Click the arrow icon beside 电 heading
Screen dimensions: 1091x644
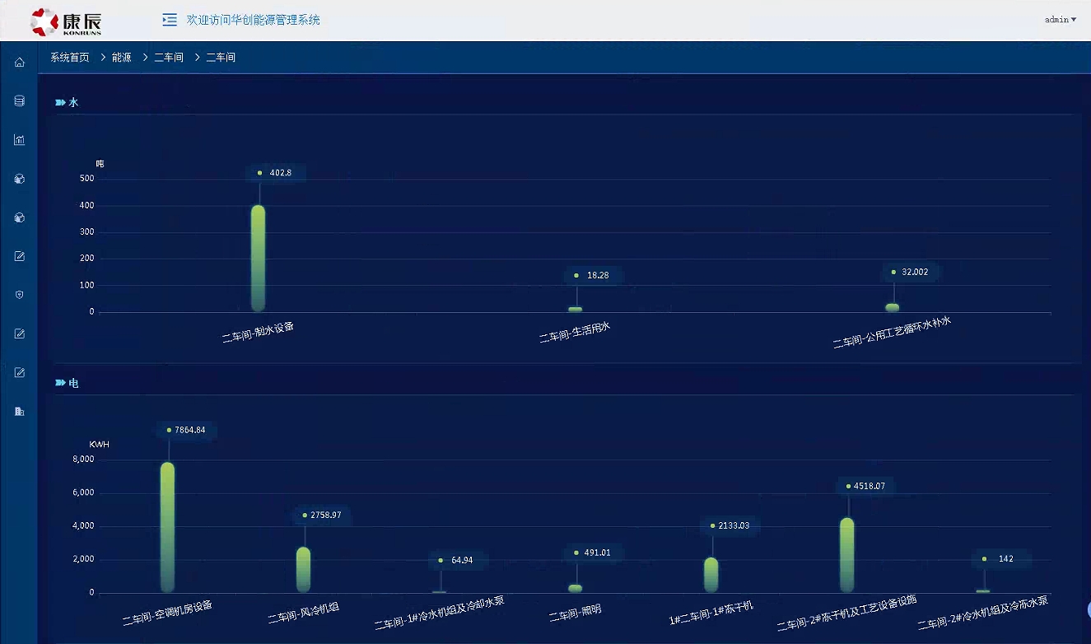tap(60, 383)
